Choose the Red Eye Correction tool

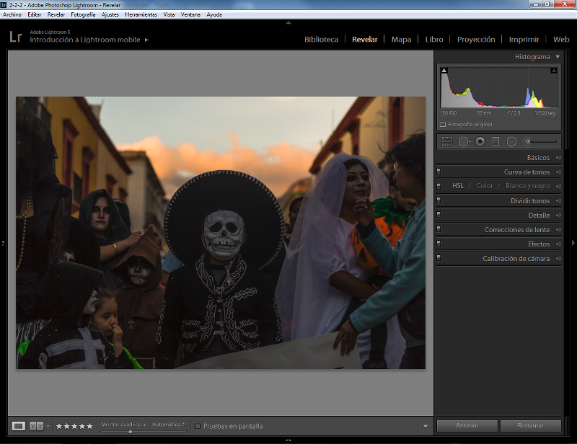[x=480, y=141]
